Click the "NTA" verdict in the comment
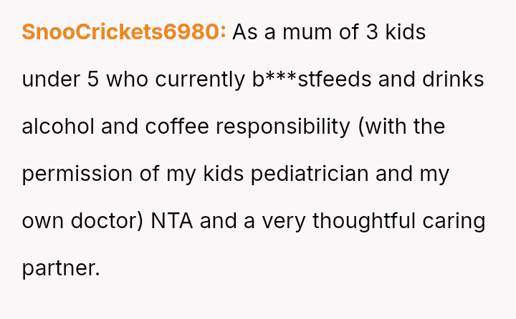The width and height of the screenshot is (516, 319). pyautogui.click(x=172, y=221)
